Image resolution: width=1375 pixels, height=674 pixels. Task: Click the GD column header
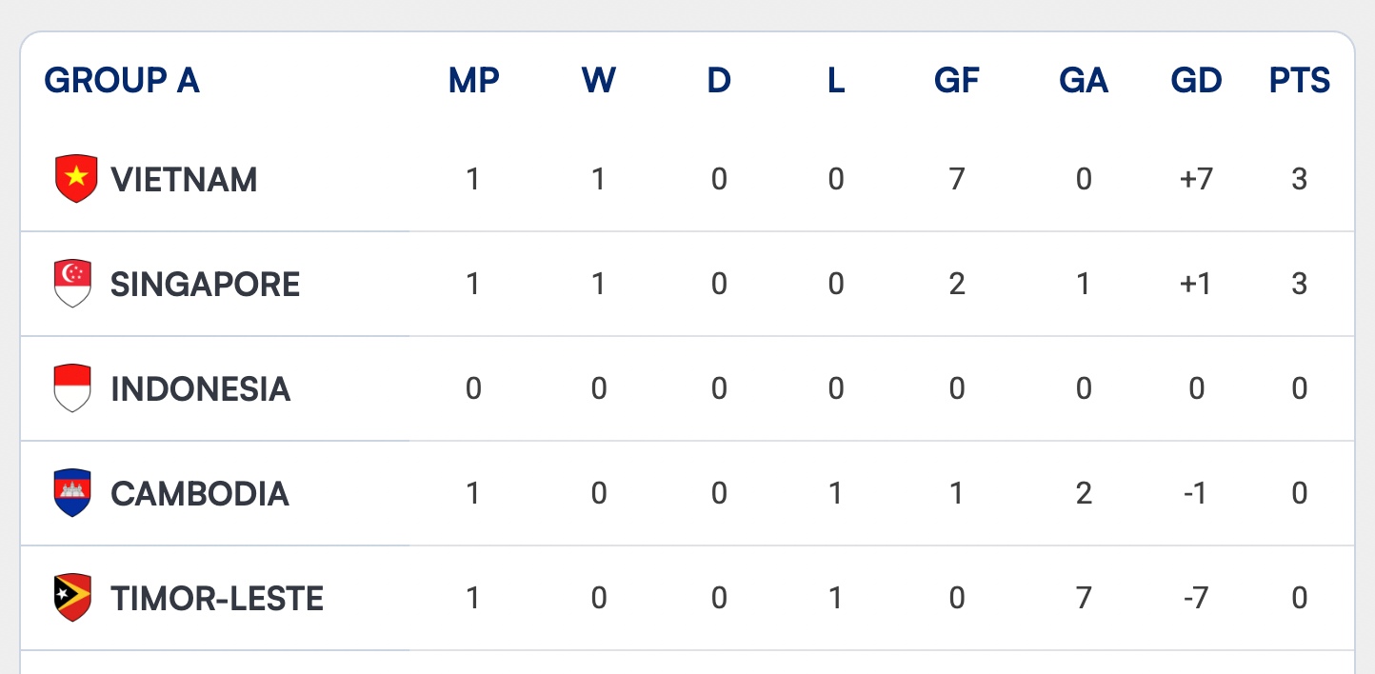coord(1197,81)
